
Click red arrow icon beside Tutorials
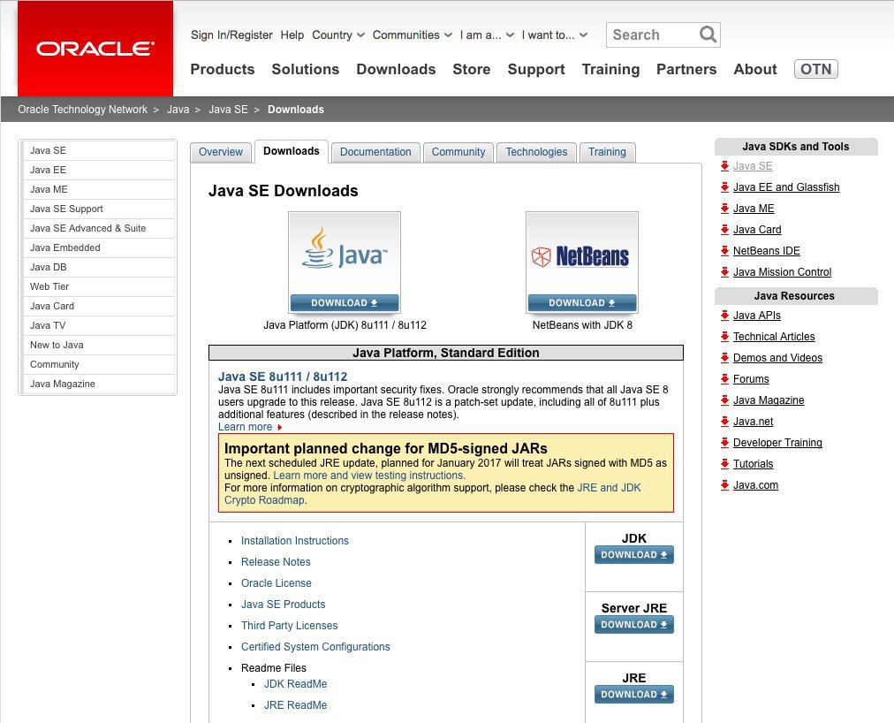tap(724, 463)
